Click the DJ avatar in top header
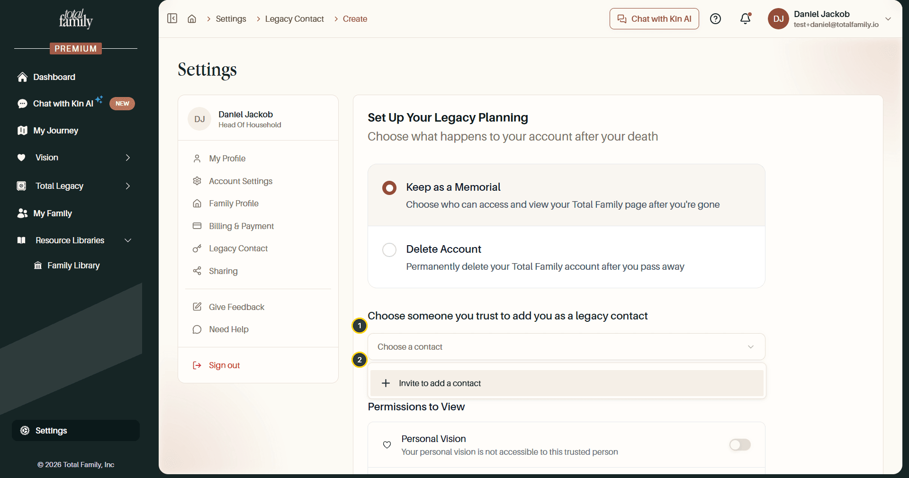The image size is (909, 478). point(778,19)
